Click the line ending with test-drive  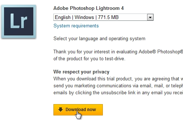click(89, 59)
